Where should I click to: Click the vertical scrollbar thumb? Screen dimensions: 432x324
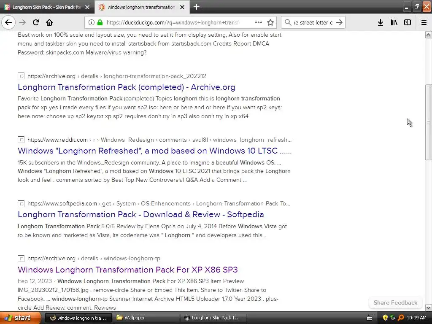tap(429, 122)
